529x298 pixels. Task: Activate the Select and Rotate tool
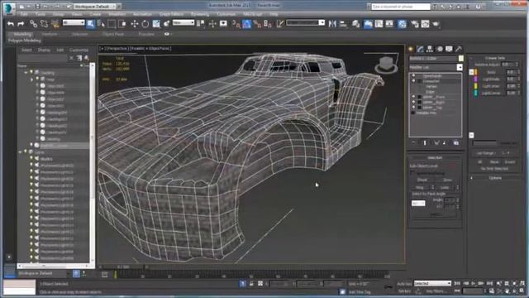coord(145,24)
